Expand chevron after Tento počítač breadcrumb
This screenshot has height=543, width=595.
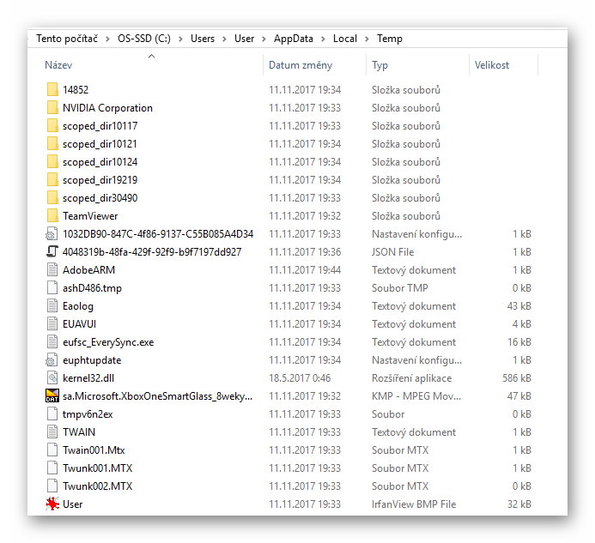[x=108, y=39]
